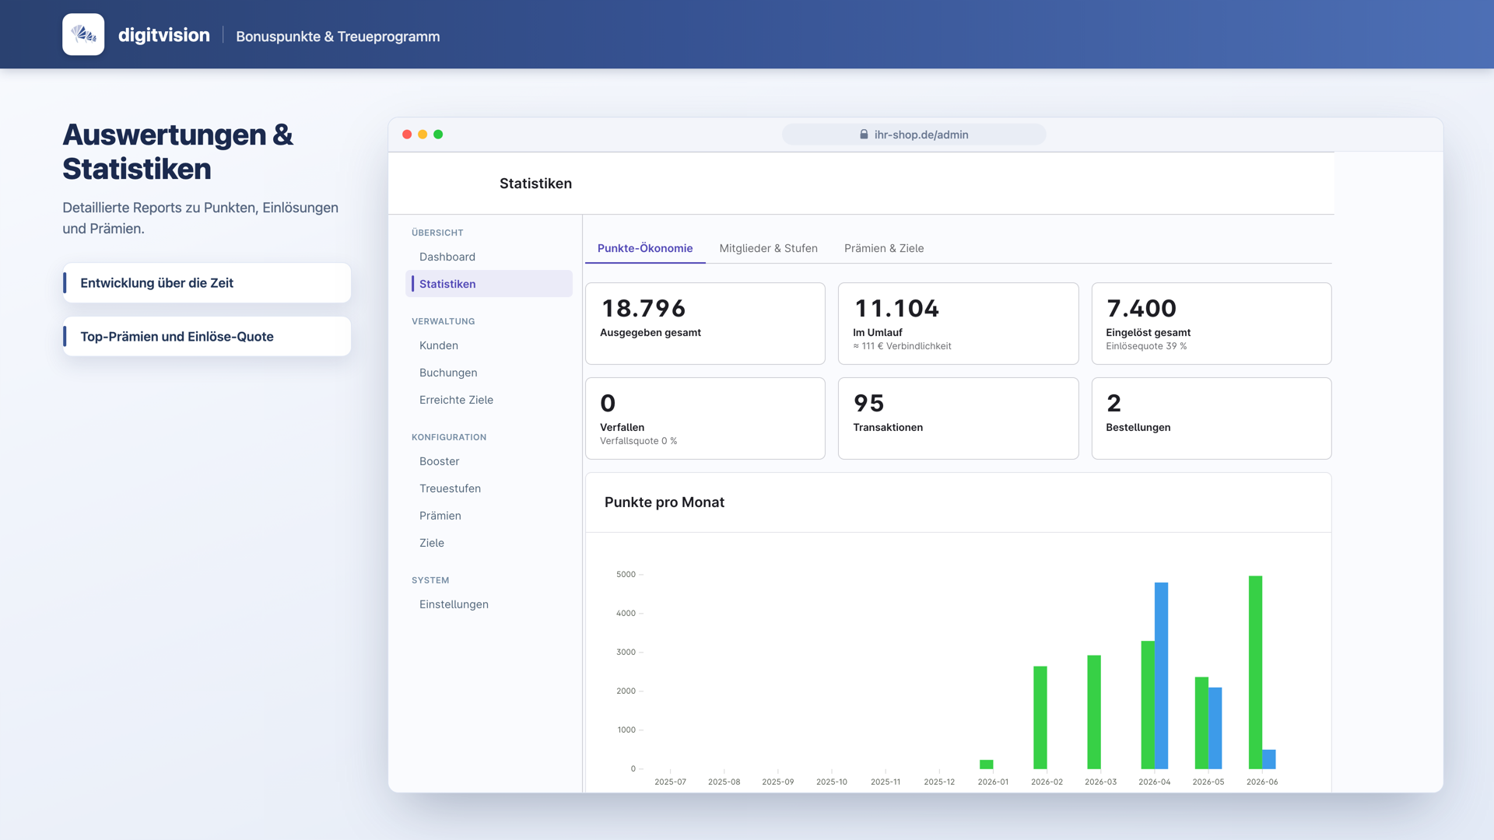This screenshot has width=1494, height=840.
Task: Switch to Prämien & Ziele tab
Action: coord(884,248)
